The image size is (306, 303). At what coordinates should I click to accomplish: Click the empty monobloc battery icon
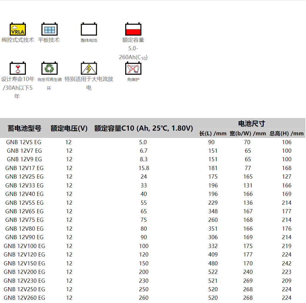(x=89, y=29)
